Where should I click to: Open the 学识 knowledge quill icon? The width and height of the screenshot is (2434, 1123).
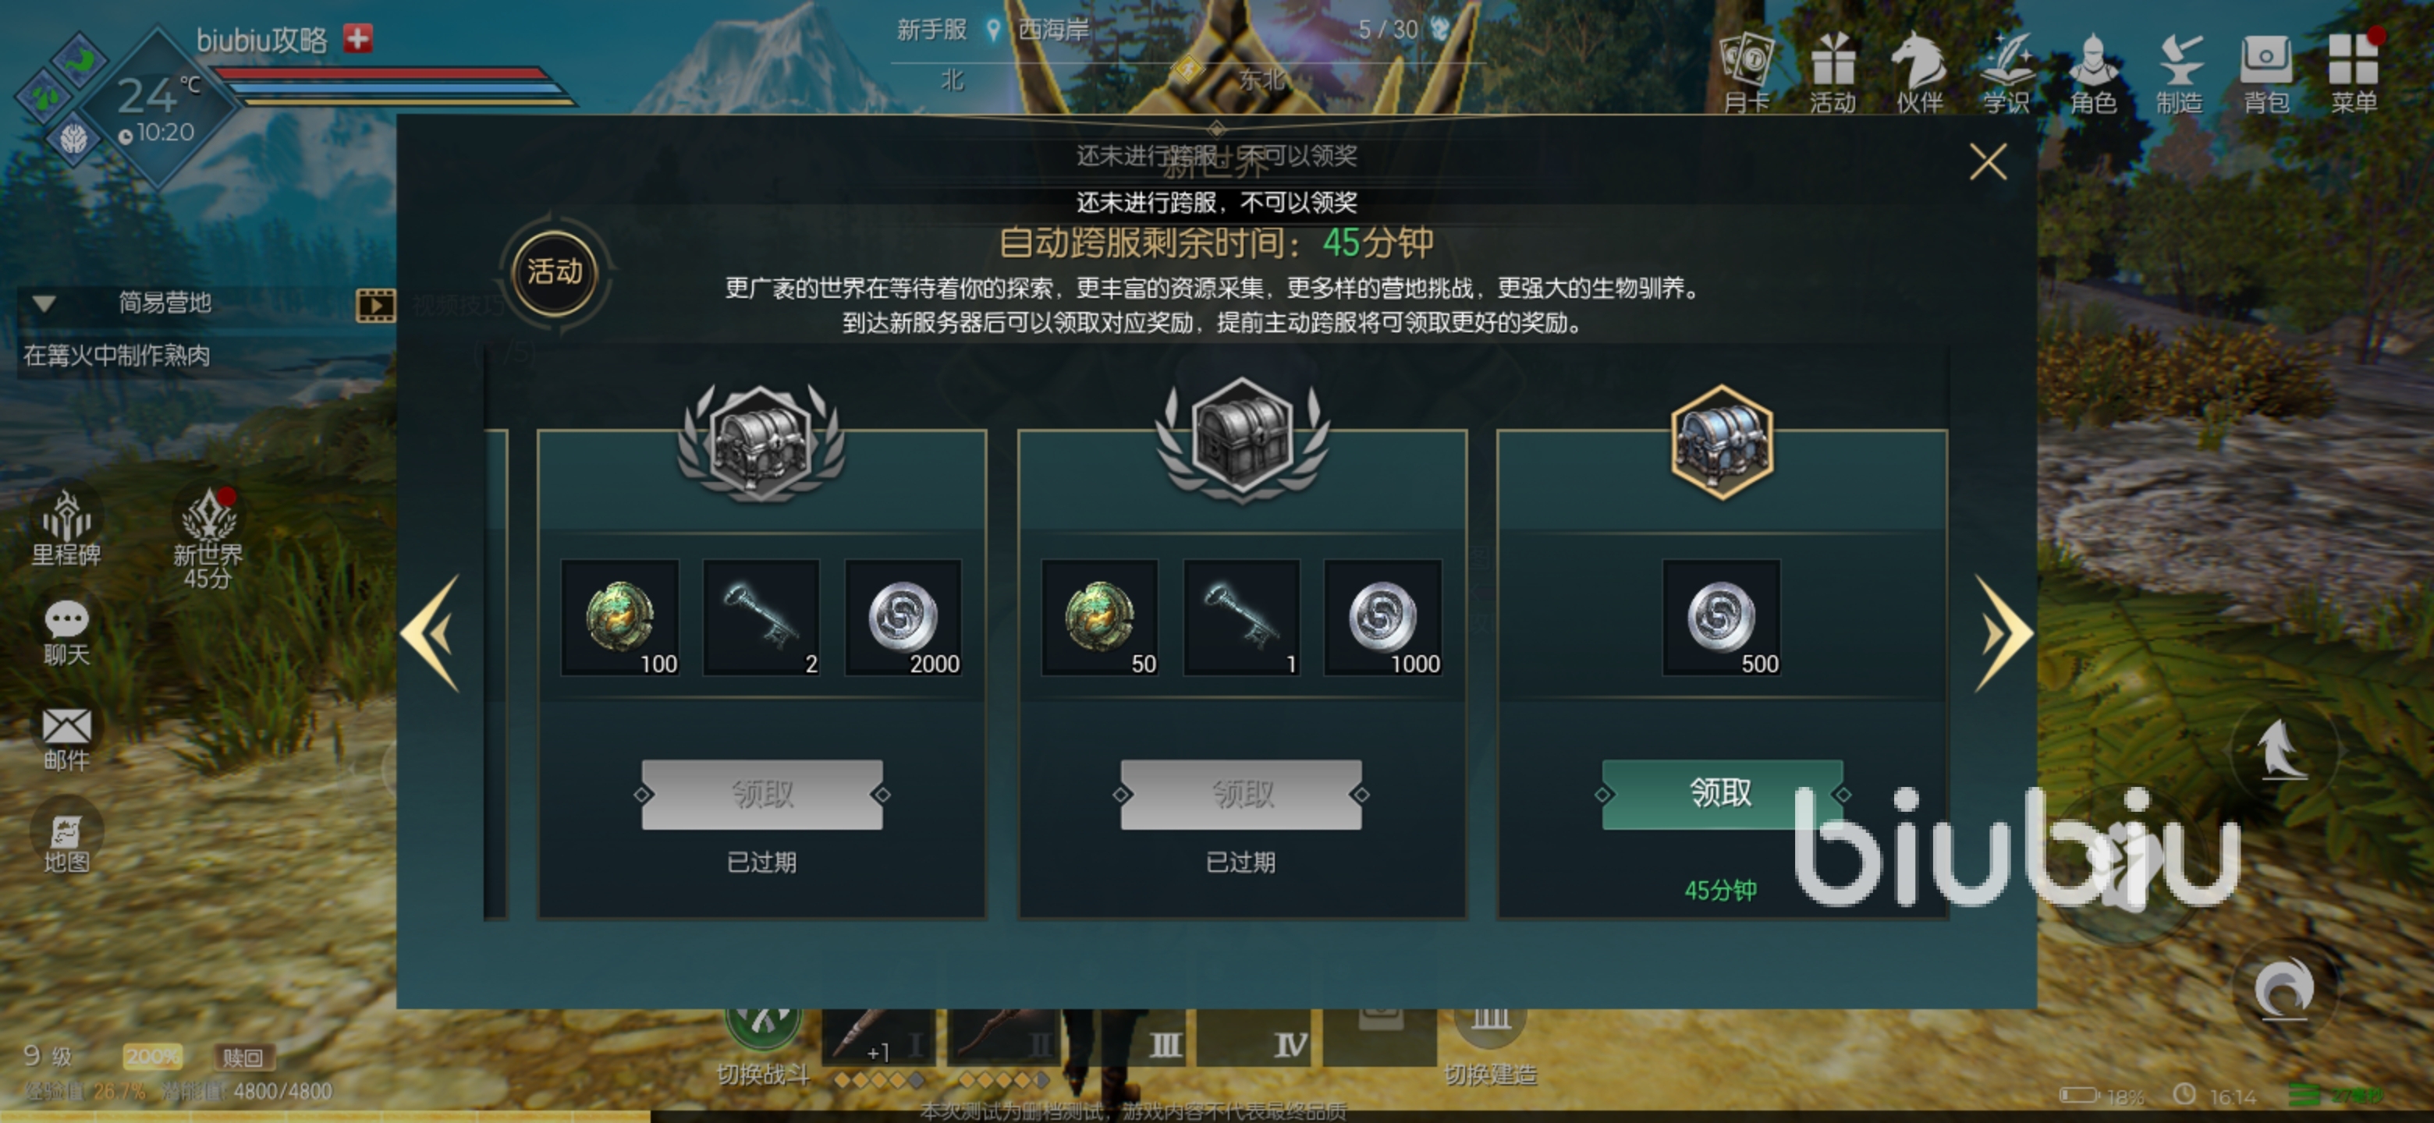2006,73
